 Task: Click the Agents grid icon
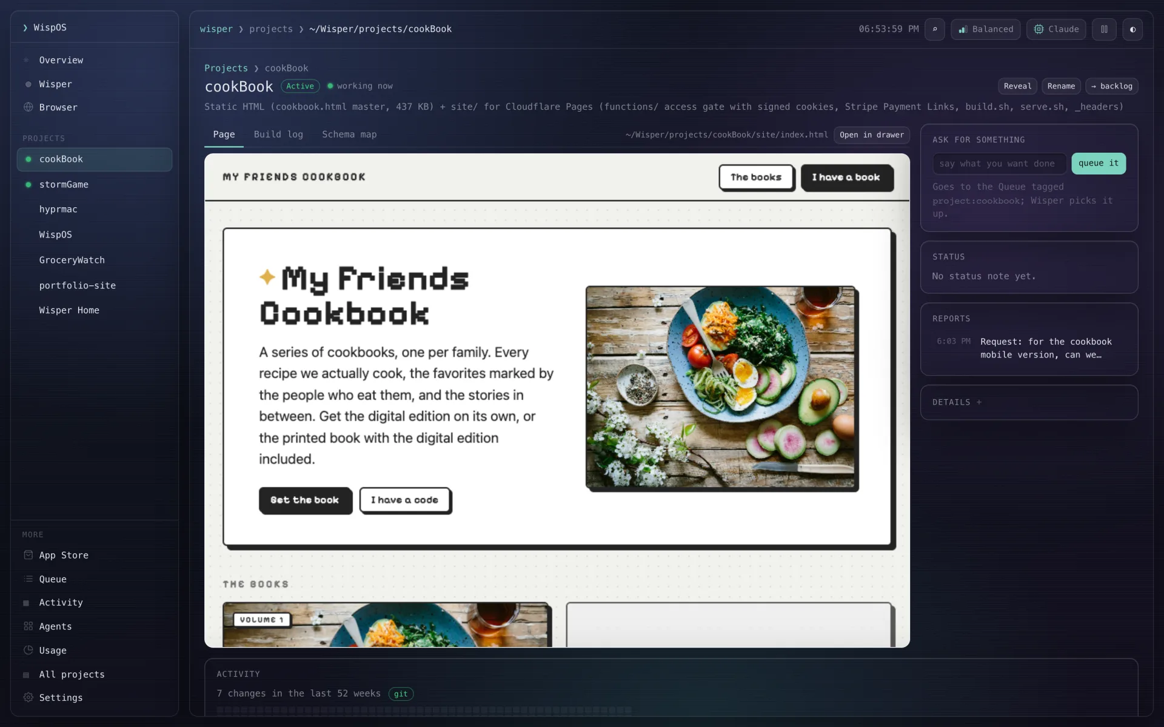[x=28, y=626]
